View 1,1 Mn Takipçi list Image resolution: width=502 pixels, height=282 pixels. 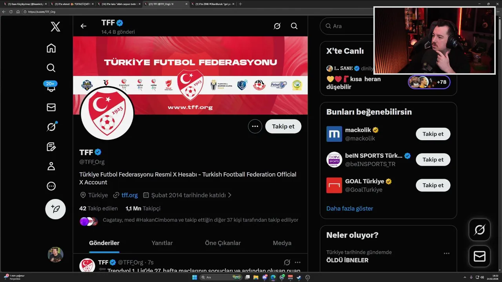[x=143, y=208]
